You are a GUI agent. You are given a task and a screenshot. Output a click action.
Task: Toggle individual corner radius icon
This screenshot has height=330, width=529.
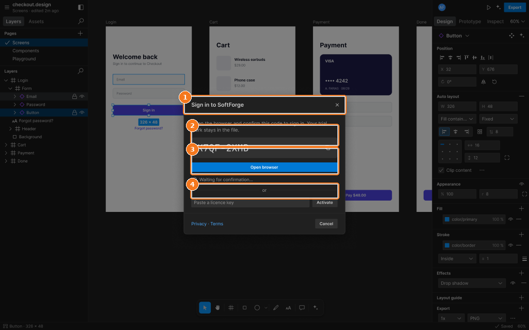(x=524, y=194)
